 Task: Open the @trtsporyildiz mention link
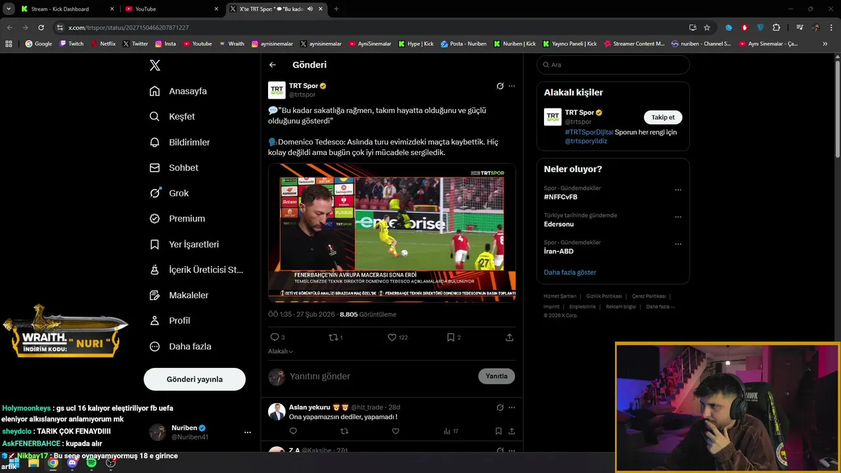coord(586,141)
